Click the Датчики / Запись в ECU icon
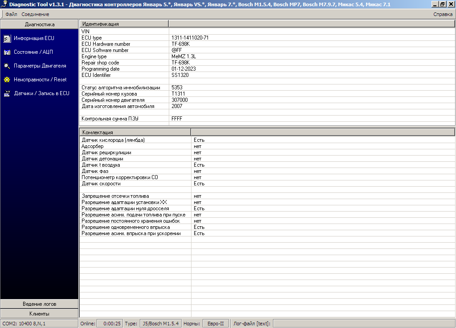Viewport: 456px width, 328px height. pos(7,93)
